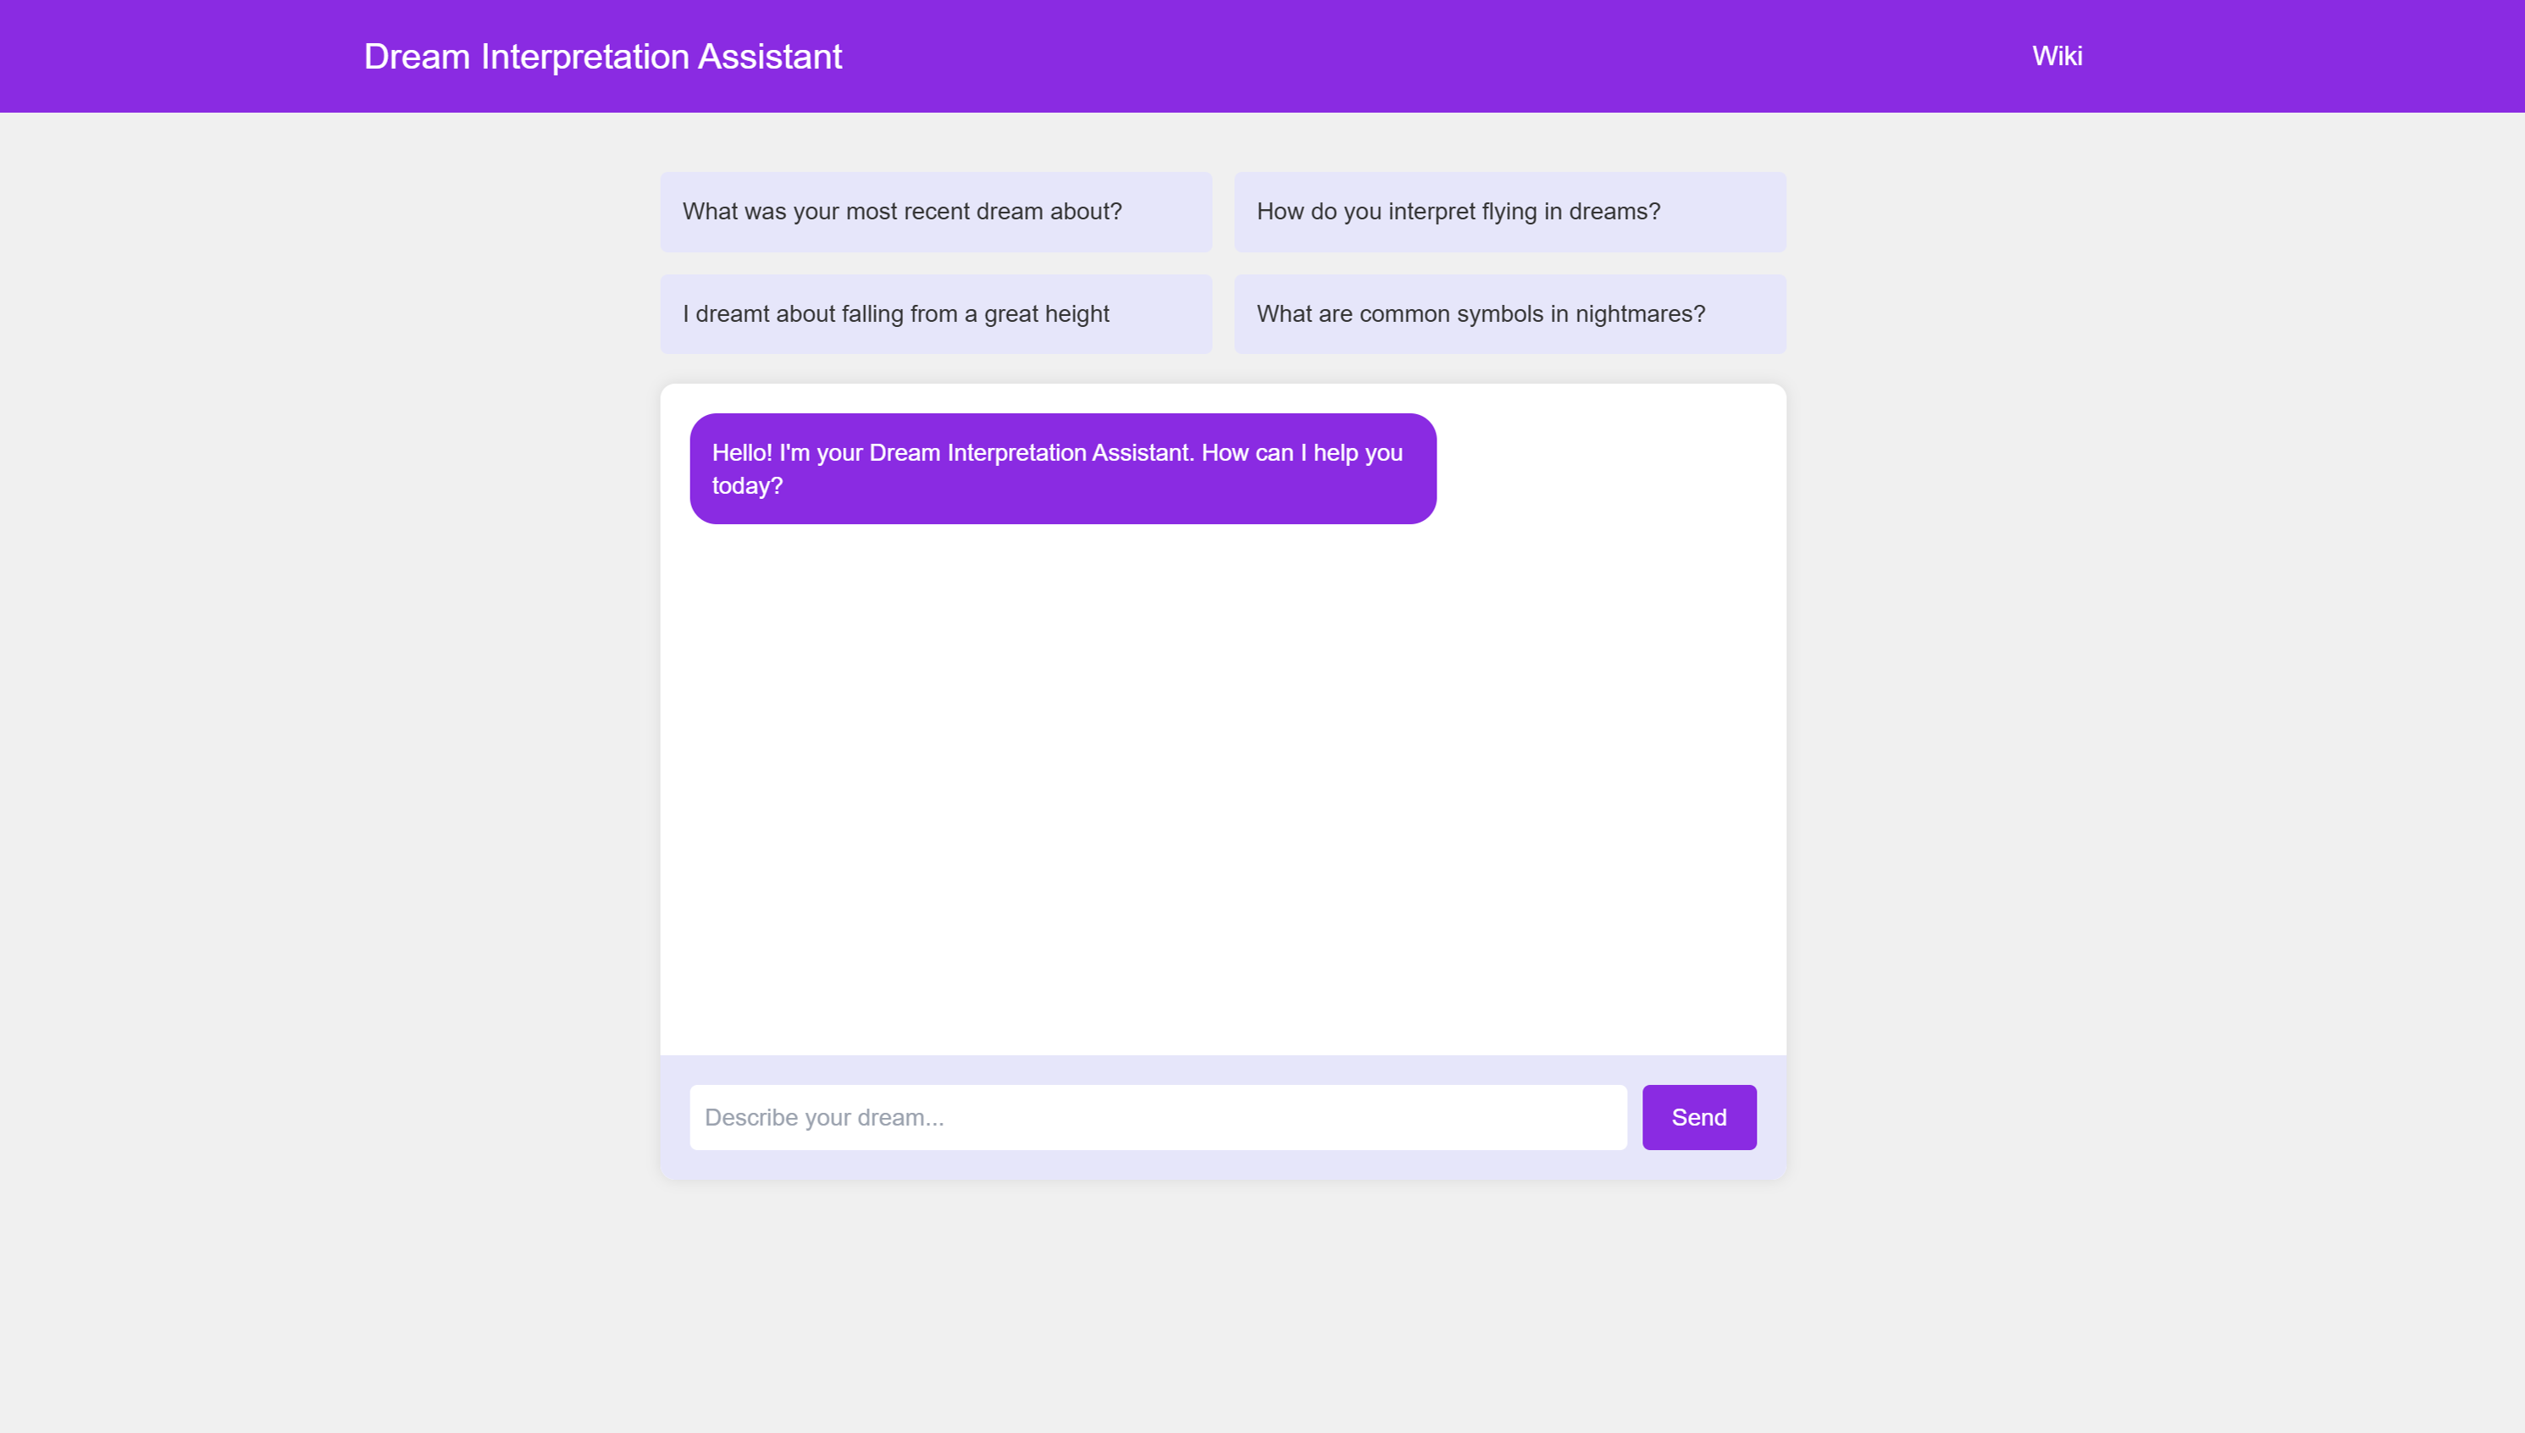Focus the 'Describe your dream...' input field
Image resolution: width=2525 pixels, height=1433 pixels.
point(1157,1117)
